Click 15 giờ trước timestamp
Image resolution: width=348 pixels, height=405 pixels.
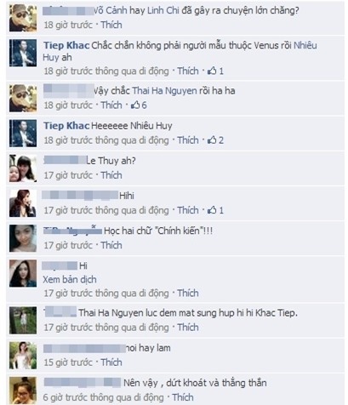coord(68,362)
